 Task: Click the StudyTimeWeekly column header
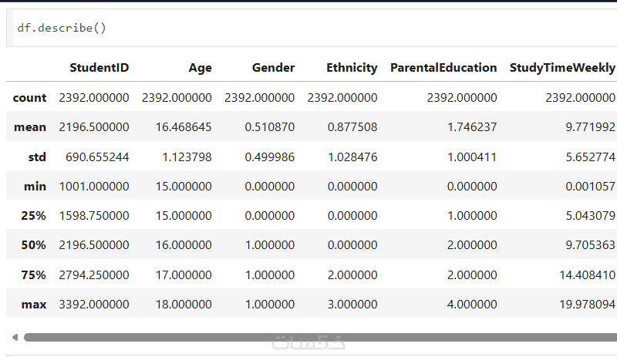(x=562, y=68)
